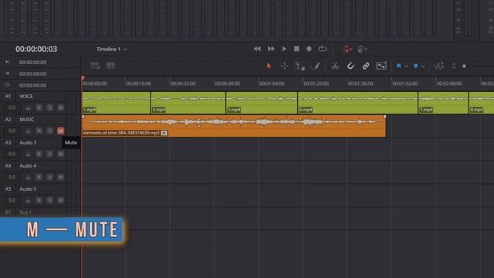494x278 pixels.
Task: Select the 5.mp4 green clip
Action: 262,103
